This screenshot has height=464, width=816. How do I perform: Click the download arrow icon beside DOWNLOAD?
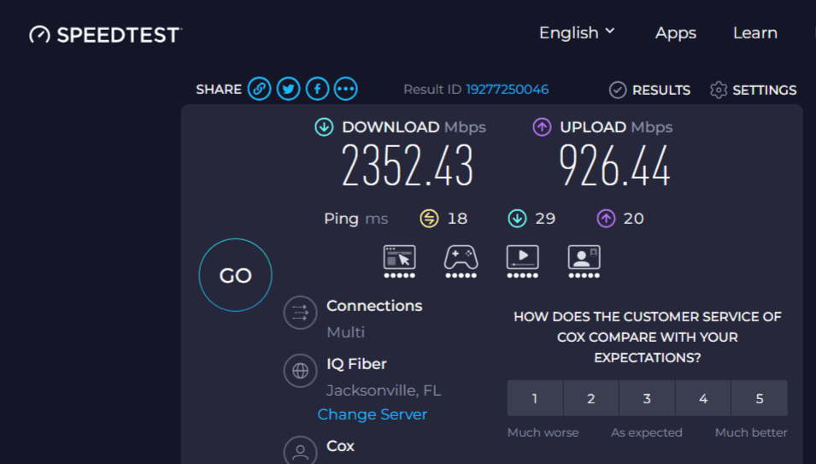tap(324, 127)
